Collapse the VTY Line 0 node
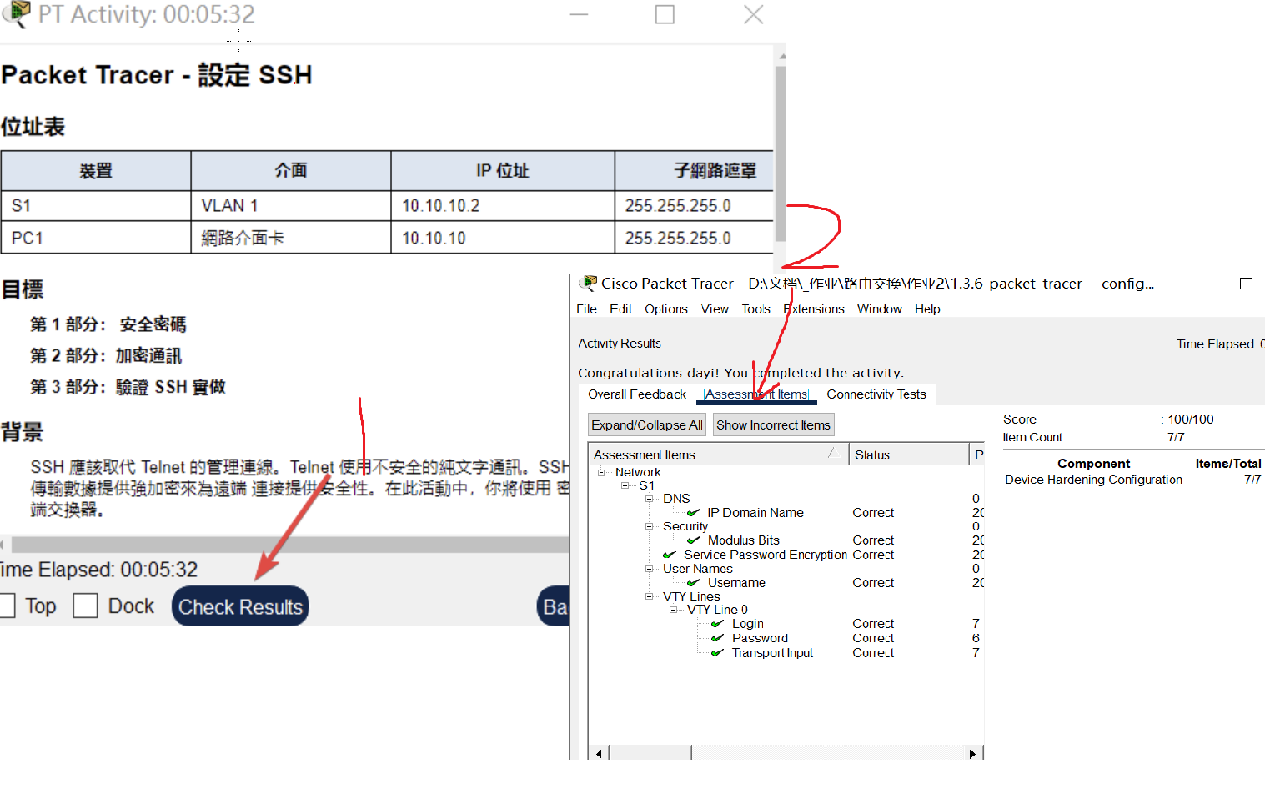1265x789 pixels. point(673,610)
